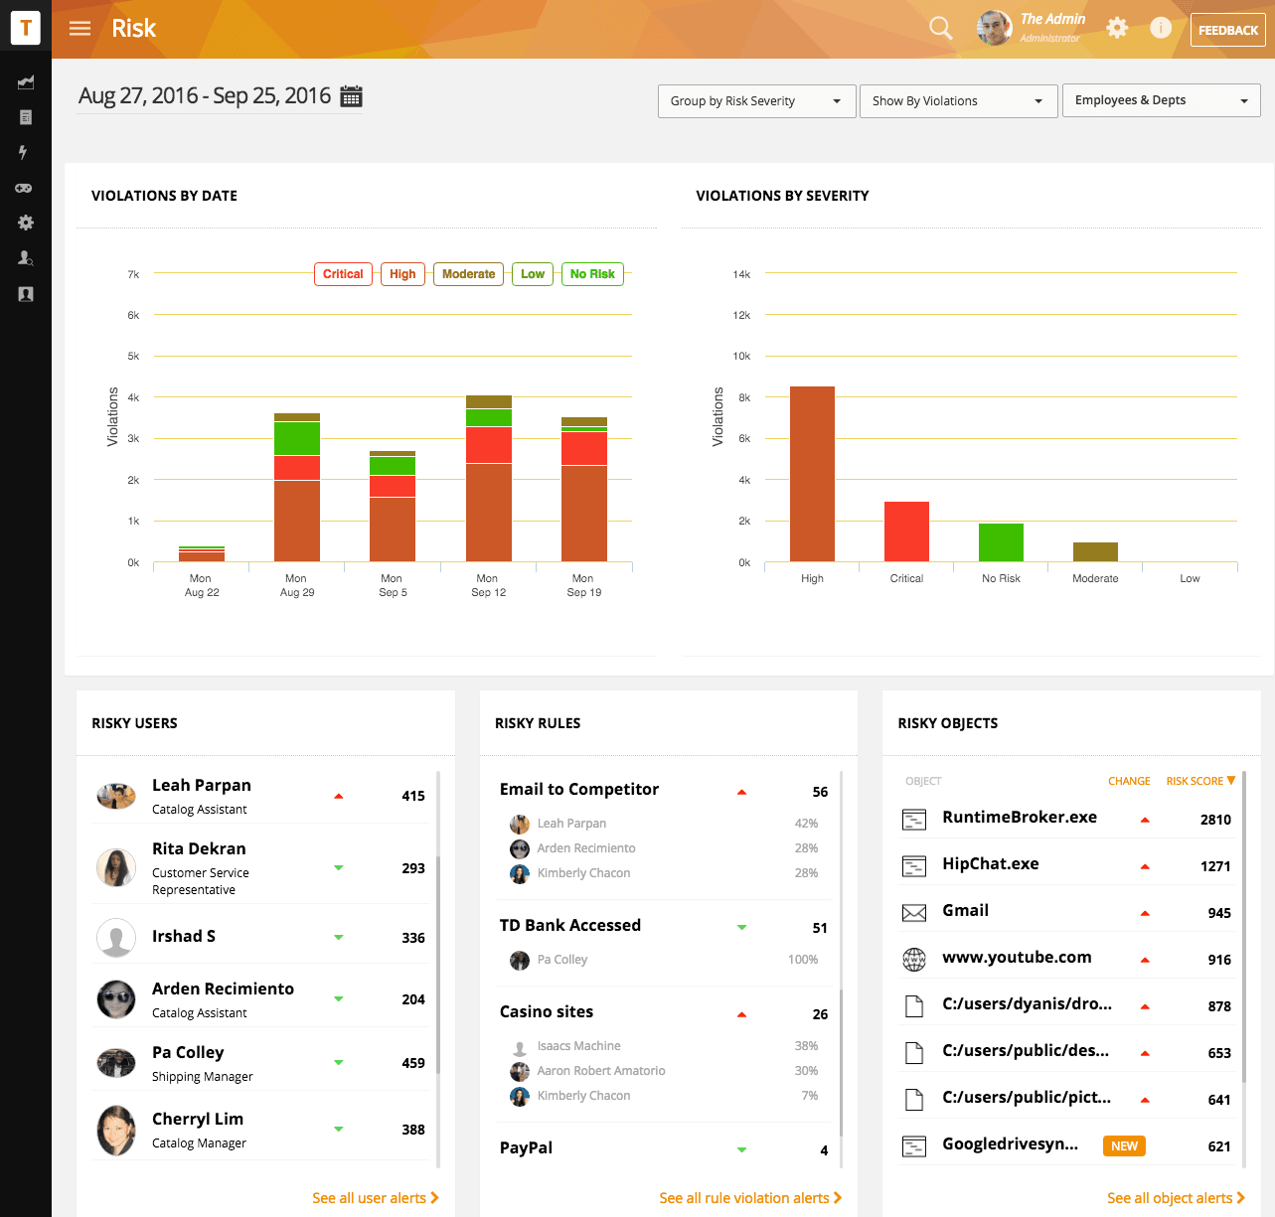Open the settings gear in header
1275x1217 pixels.
(x=1117, y=28)
